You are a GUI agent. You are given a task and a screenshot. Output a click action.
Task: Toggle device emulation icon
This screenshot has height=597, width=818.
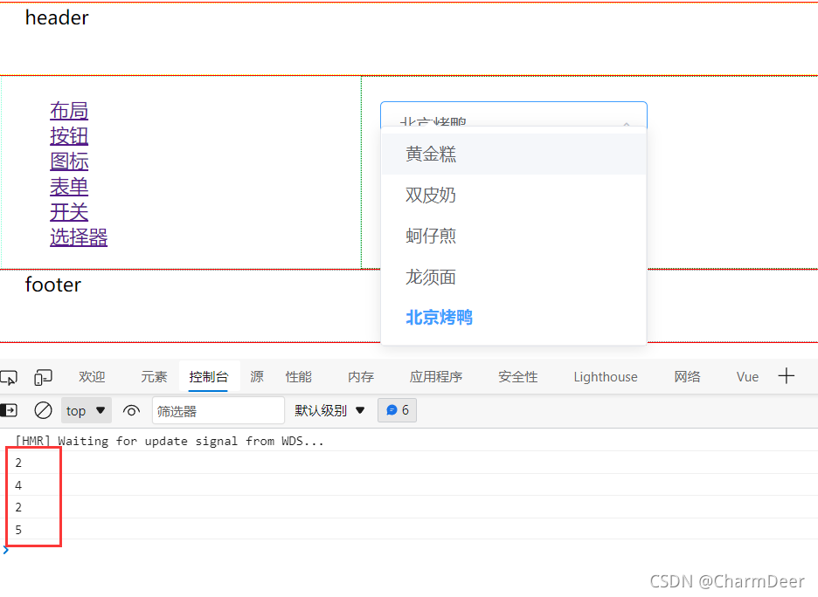pos(44,377)
